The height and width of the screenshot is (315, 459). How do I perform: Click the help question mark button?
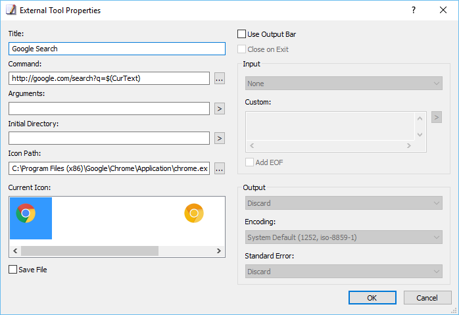pos(414,11)
